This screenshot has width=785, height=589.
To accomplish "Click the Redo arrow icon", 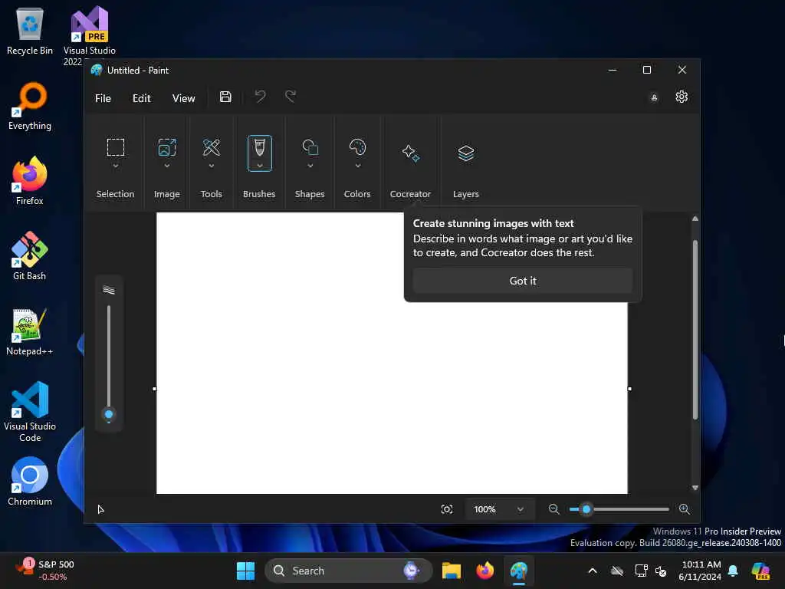I will coord(291,96).
